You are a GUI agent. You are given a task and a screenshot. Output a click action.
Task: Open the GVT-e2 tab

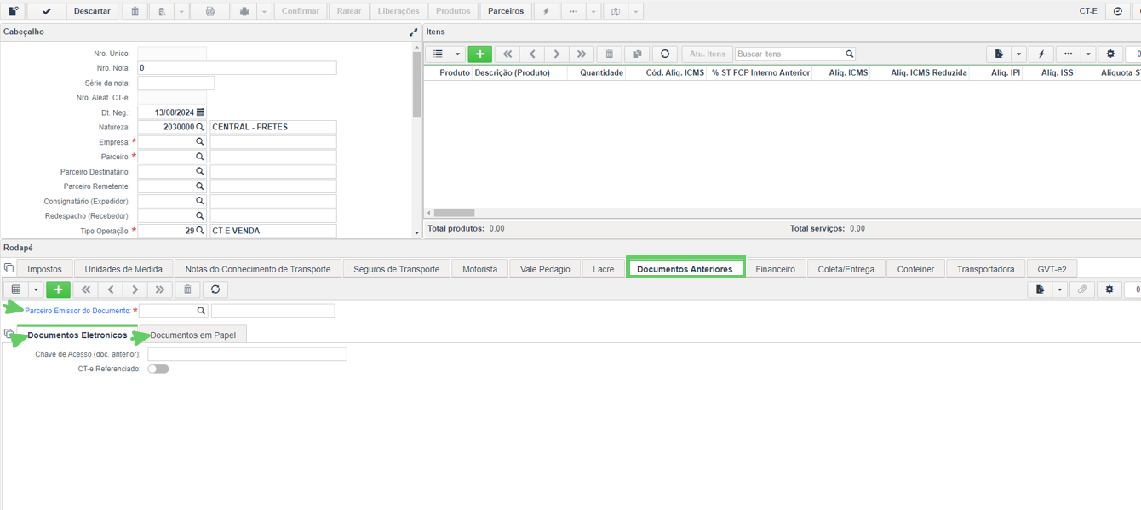(x=1052, y=269)
